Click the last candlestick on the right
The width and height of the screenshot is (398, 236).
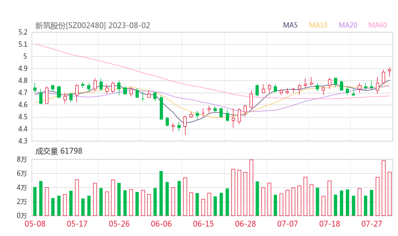coord(389,70)
